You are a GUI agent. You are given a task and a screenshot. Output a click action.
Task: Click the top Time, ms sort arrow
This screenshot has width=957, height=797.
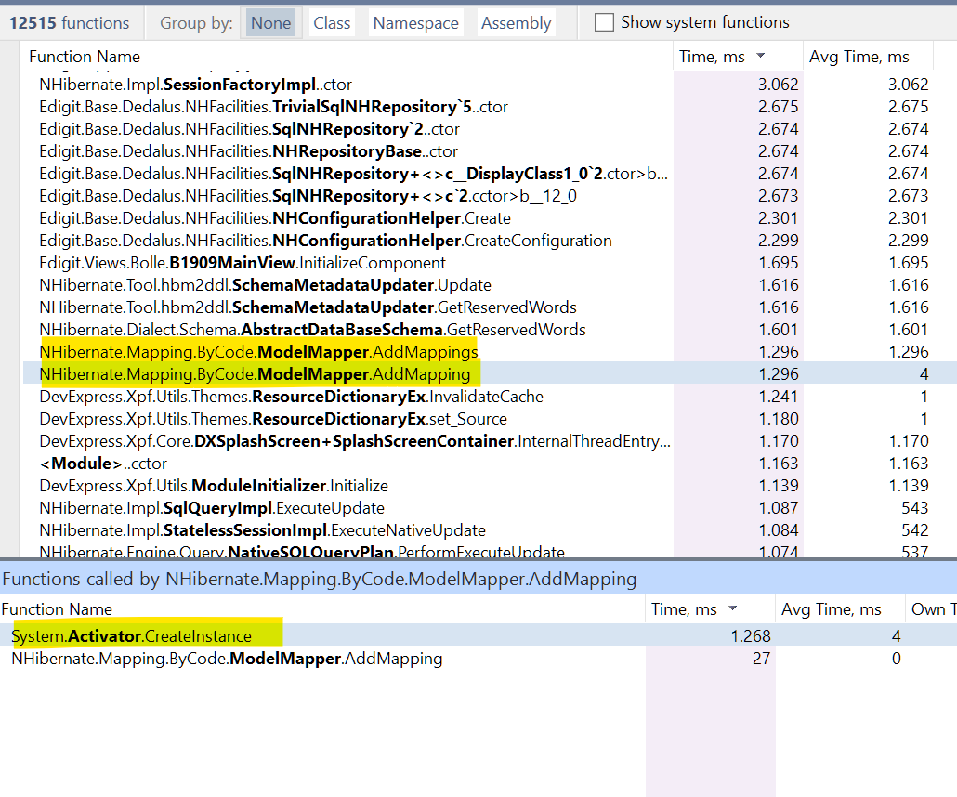coord(760,56)
